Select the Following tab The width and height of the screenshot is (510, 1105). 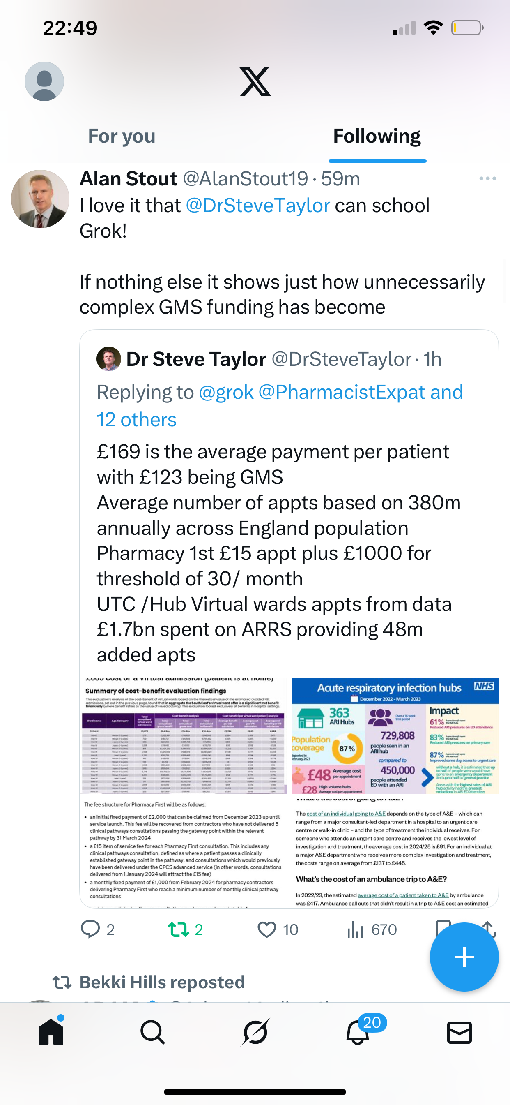(x=377, y=136)
